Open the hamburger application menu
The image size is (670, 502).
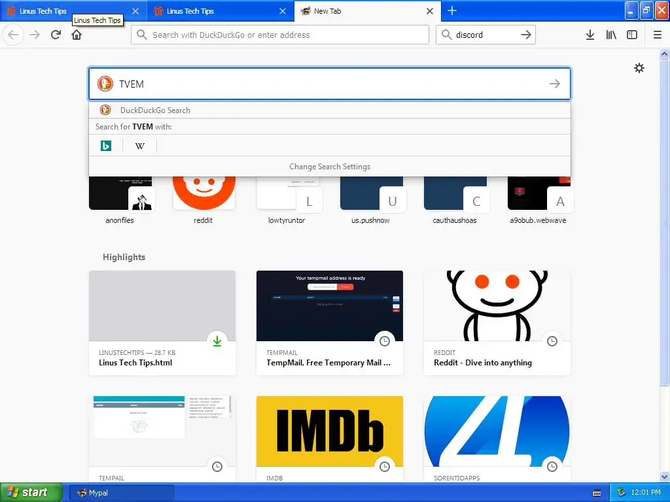[657, 35]
